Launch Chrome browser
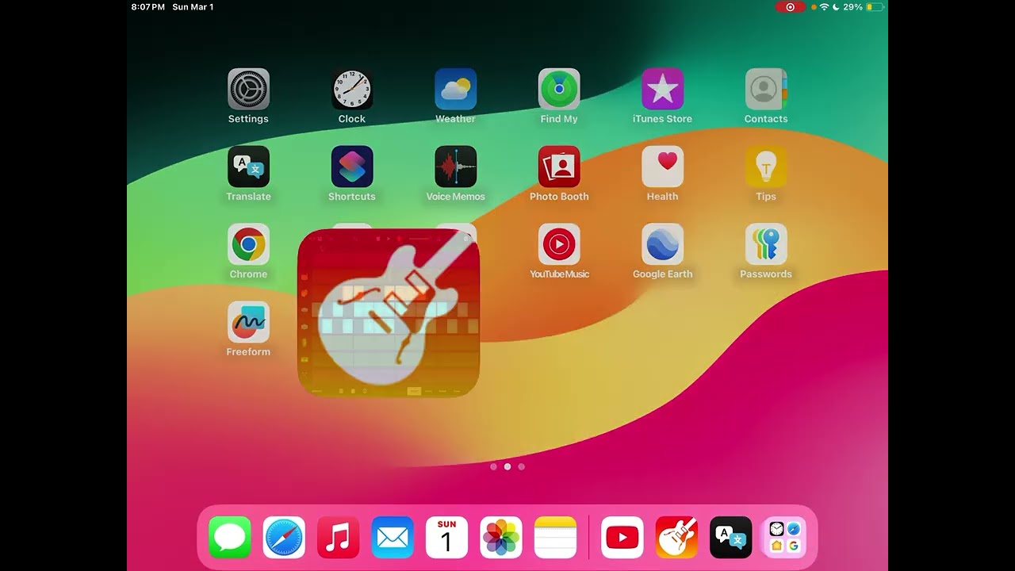This screenshot has width=1015, height=571. pyautogui.click(x=248, y=244)
